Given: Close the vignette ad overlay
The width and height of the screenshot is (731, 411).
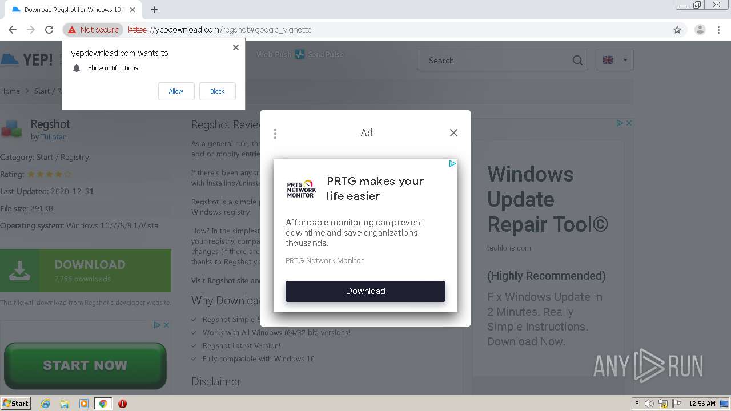Looking at the screenshot, I should (x=453, y=132).
